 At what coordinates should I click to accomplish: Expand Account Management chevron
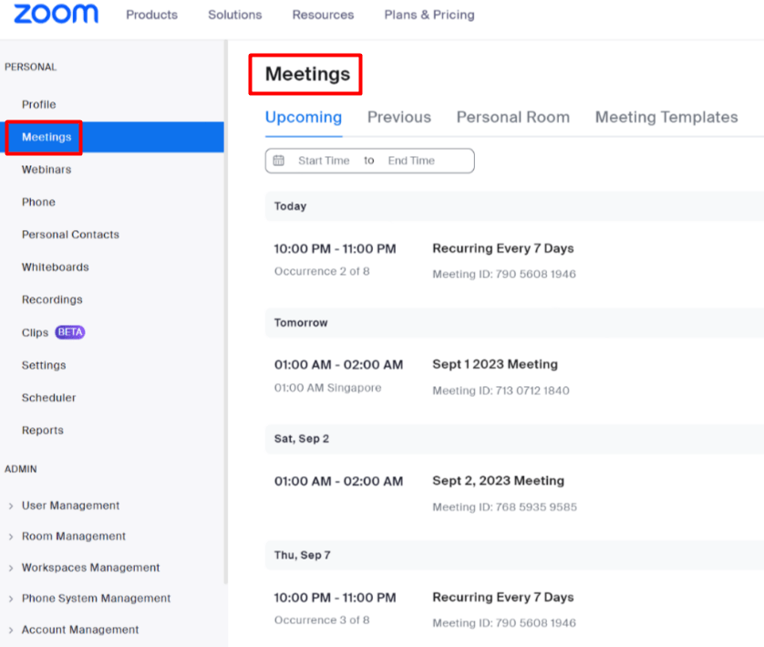pyautogui.click(x=11, y=630)
